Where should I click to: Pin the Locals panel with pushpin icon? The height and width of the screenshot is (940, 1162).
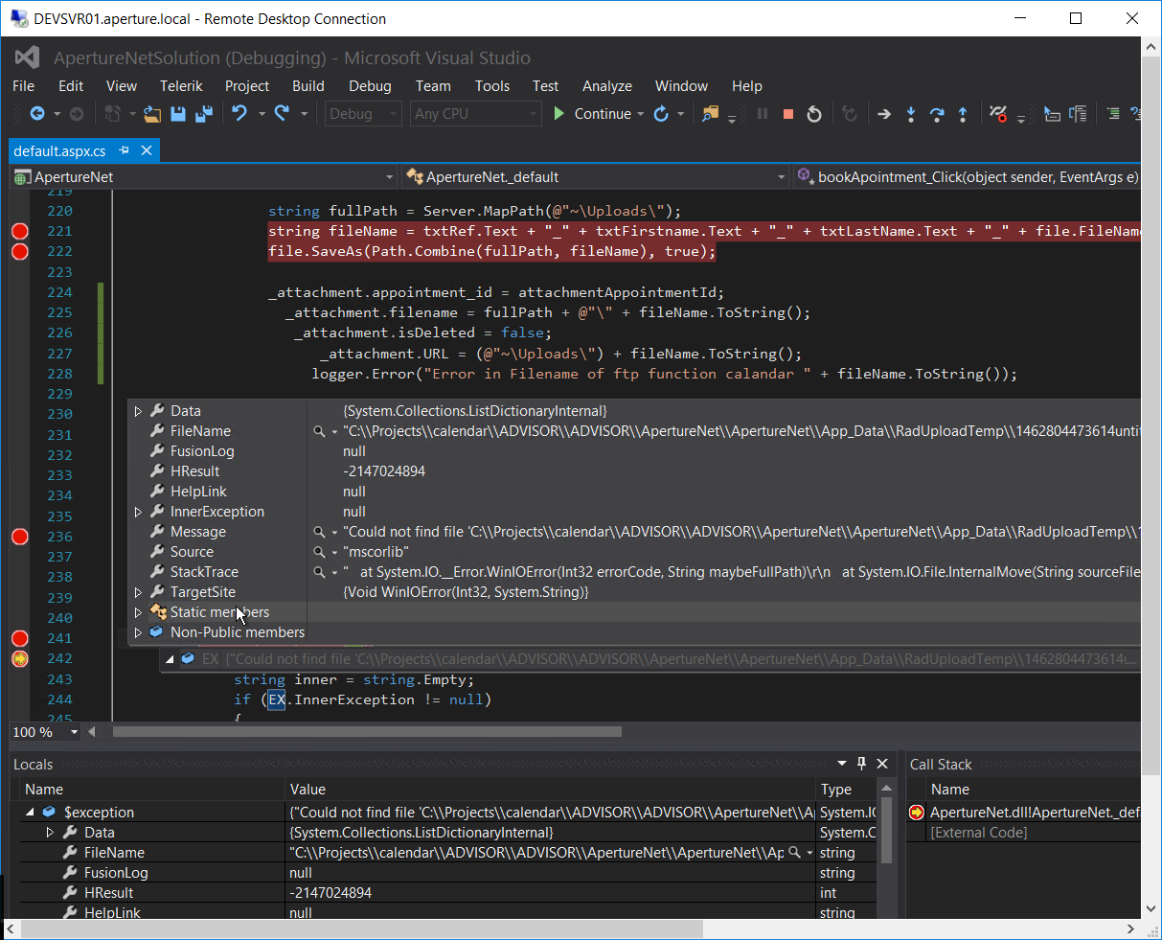861,764
